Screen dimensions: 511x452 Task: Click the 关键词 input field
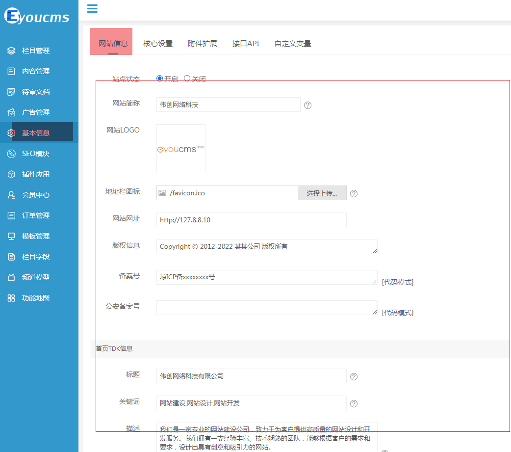click(251, 403)
